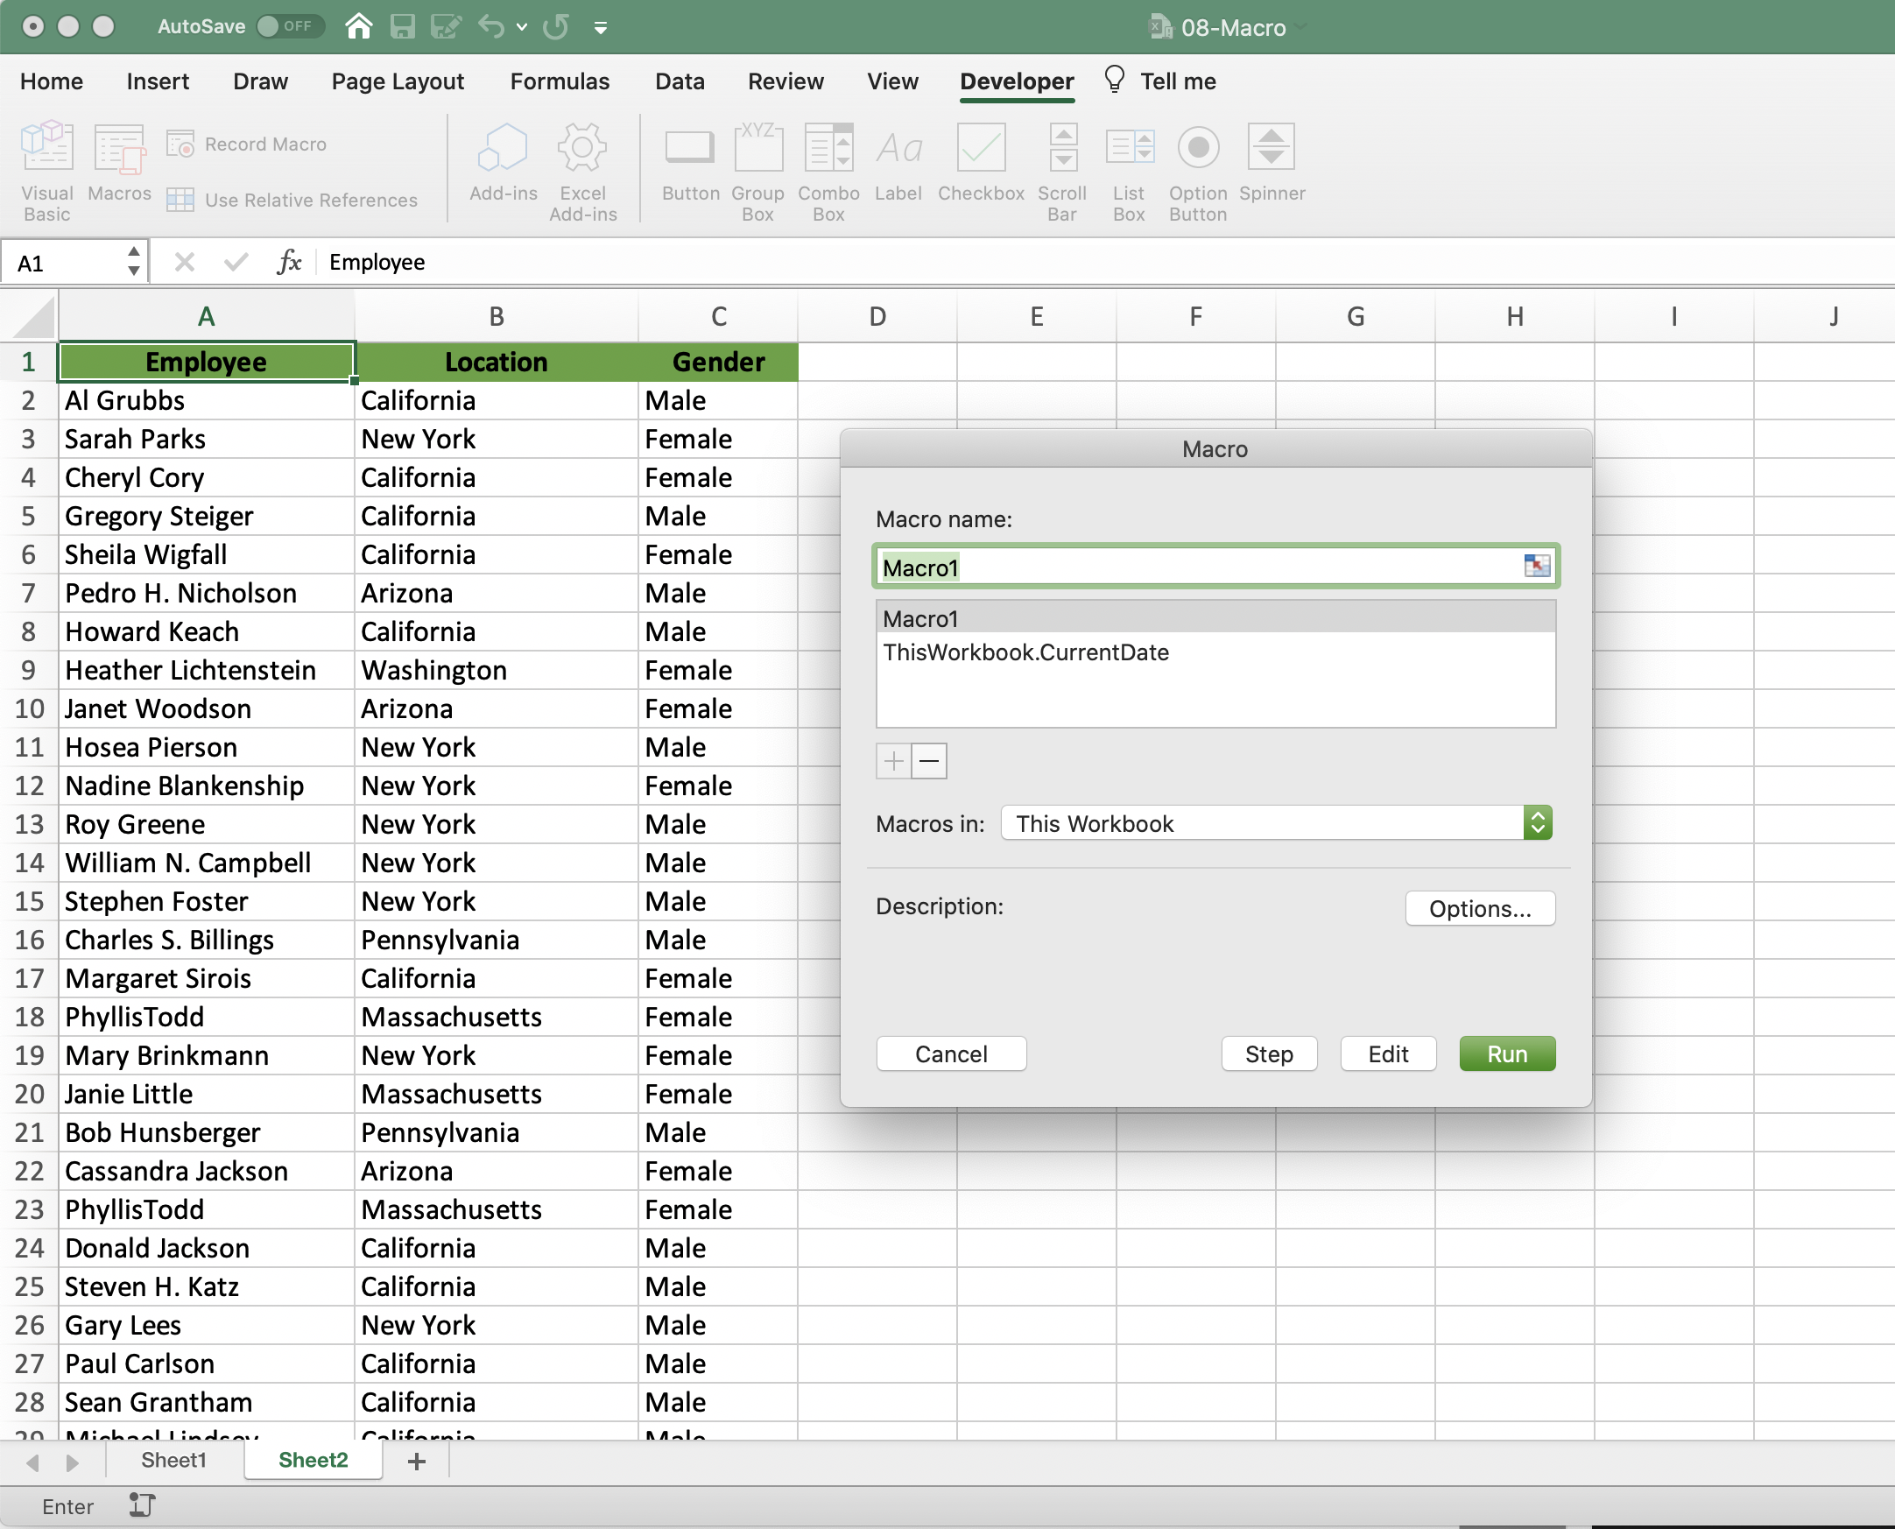1895x1529 pixels.
Task: Insert a Combo Box control
Action: [x=828, y=170]
